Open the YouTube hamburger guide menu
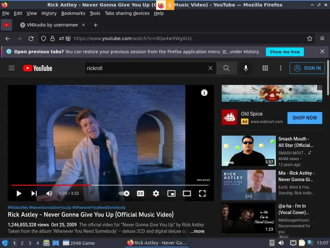Image resolution: width=330 pixels, height=248 pixels. tap(12, 68)
